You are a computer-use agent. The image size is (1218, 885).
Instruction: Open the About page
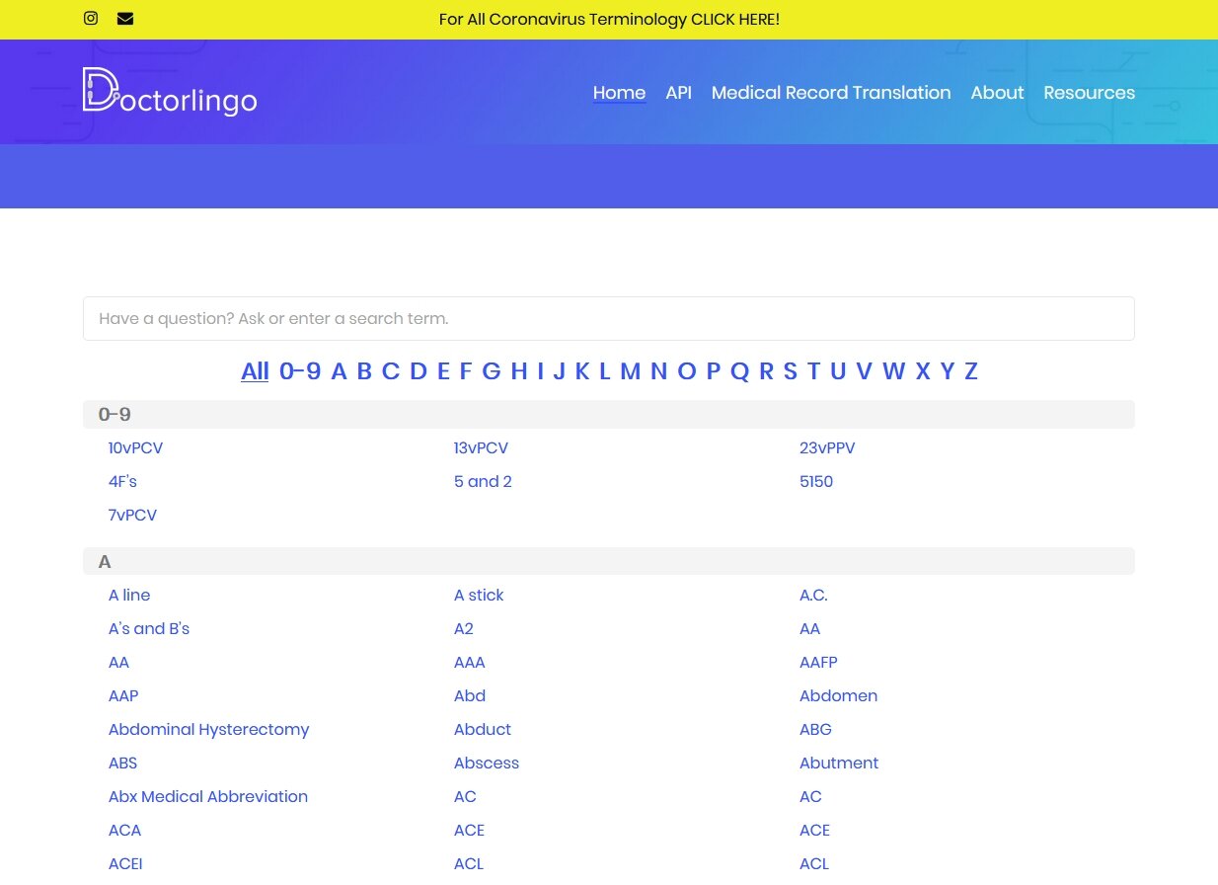(x=997, y=93)
